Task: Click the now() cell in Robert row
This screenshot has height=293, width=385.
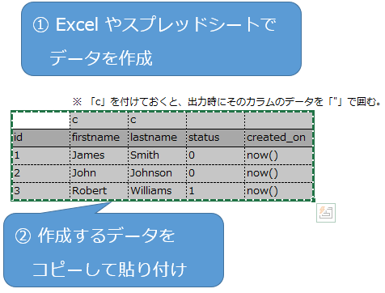Action: point(279,191)
